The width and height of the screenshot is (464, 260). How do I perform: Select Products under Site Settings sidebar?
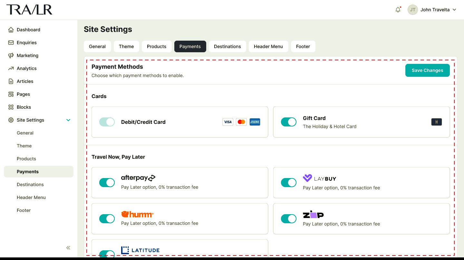coord(39,159)
